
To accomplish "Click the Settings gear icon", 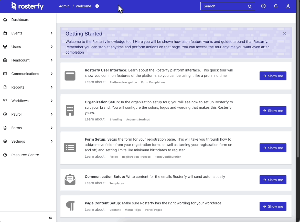I will click(x=5, y=141).
